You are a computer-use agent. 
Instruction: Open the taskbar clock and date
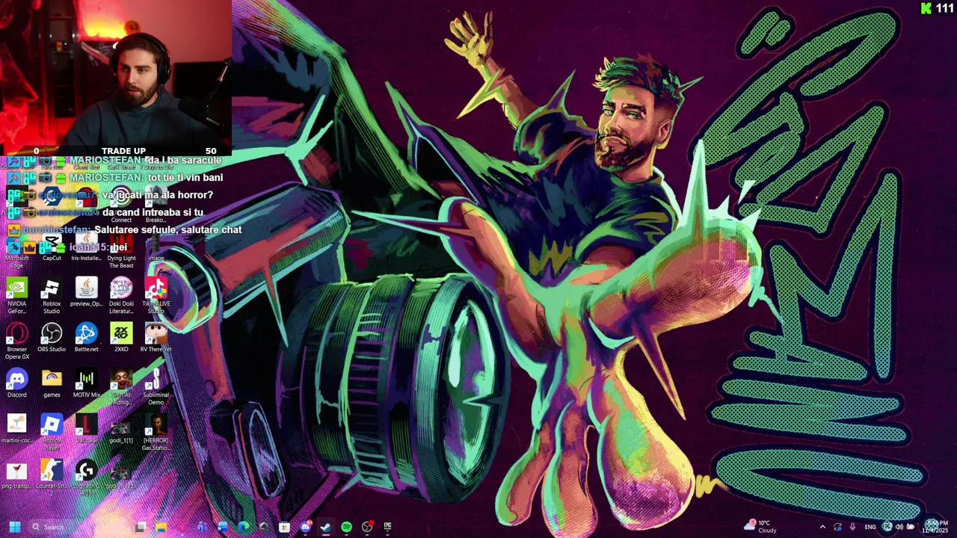[936, 527]
